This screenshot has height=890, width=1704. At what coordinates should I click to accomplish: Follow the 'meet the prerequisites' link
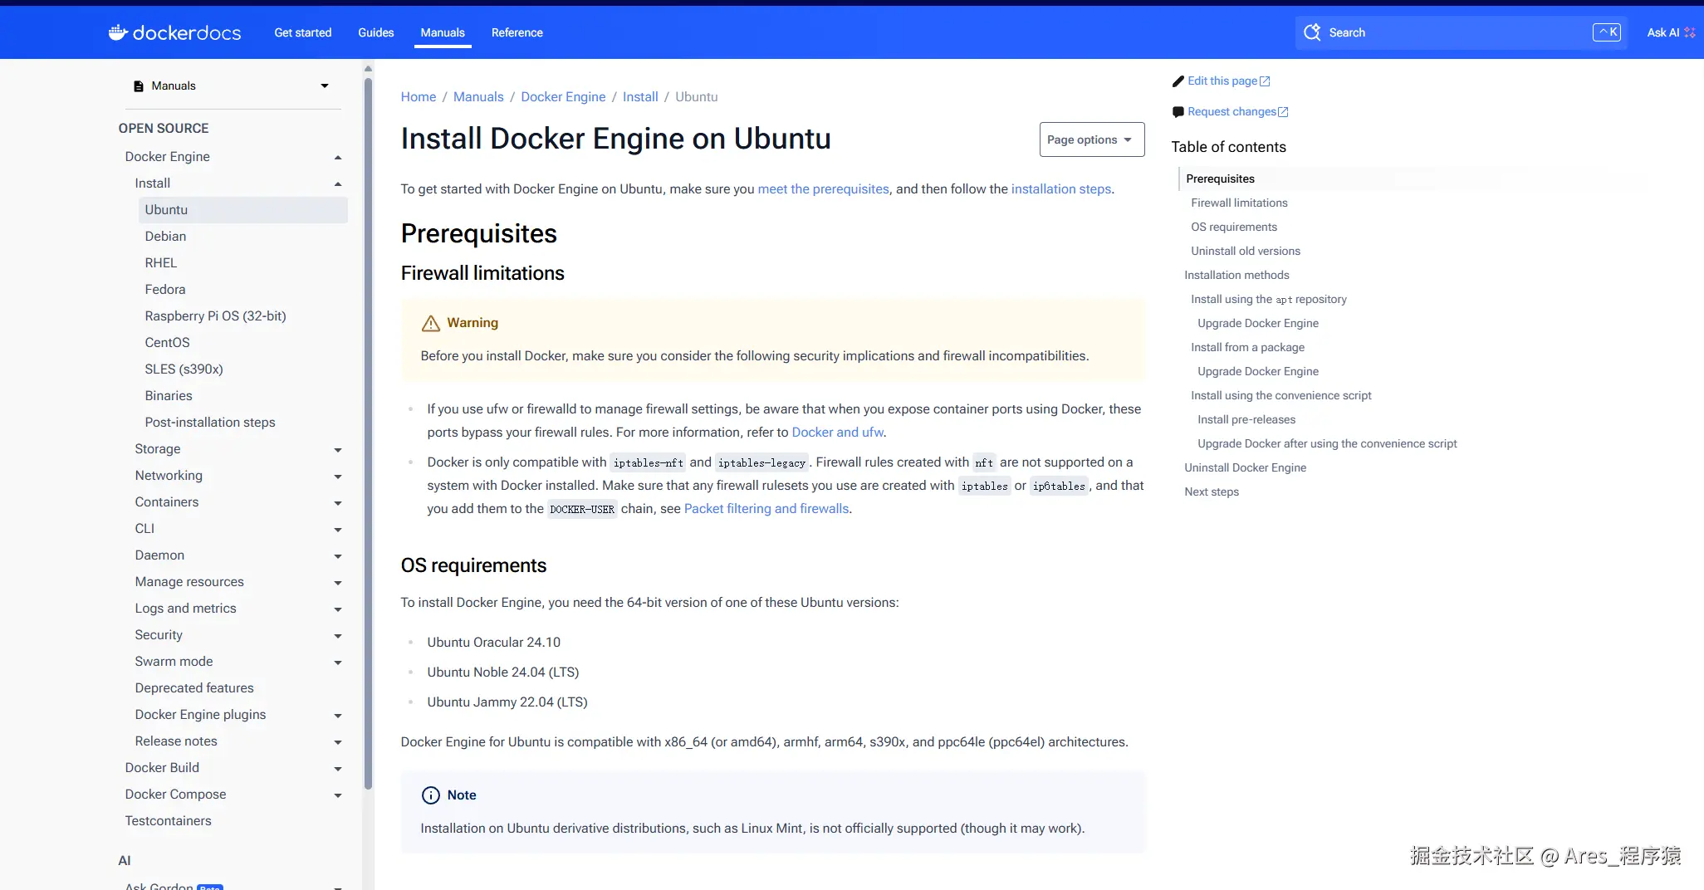pos(824,189)
